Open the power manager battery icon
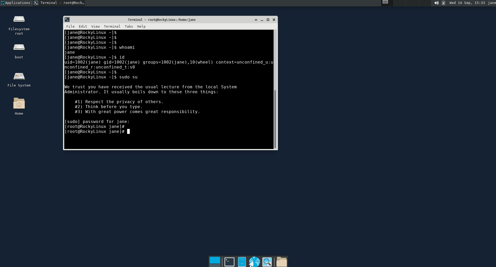This screenshot has width=496, height=267. [444, 3]
